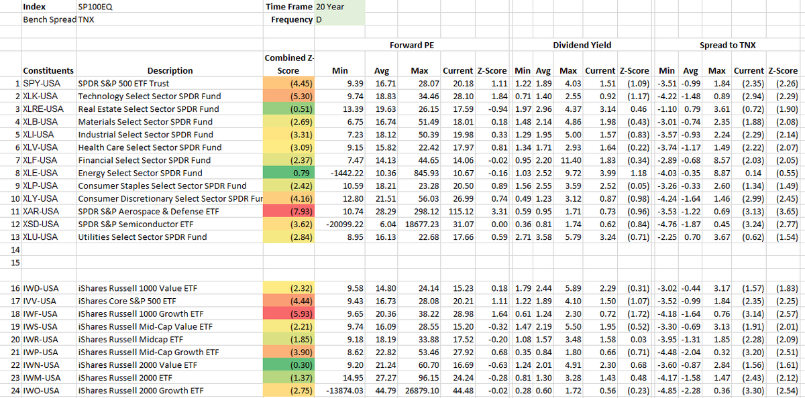This screenshot has width=805, height=398.
Task: Click the XLV-USA ticker cell
Action: tap(49, 147)
